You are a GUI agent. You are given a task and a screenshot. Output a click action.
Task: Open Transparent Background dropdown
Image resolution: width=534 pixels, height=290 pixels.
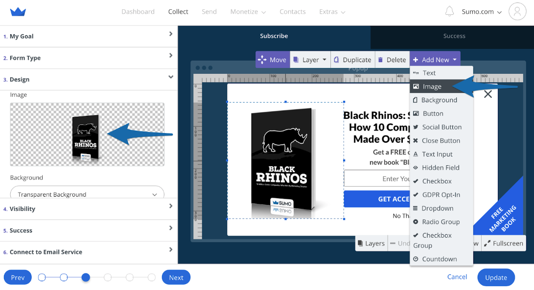click(x=87, y=193)
